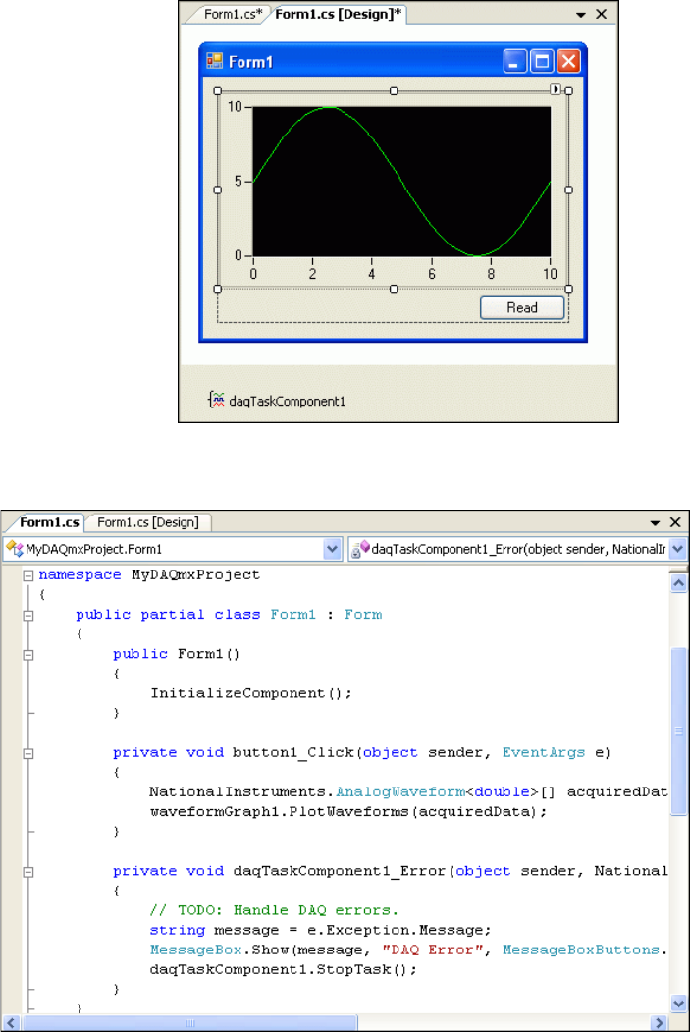
Task: Maximize the Form1 designer form
Action: pos(542,61)
